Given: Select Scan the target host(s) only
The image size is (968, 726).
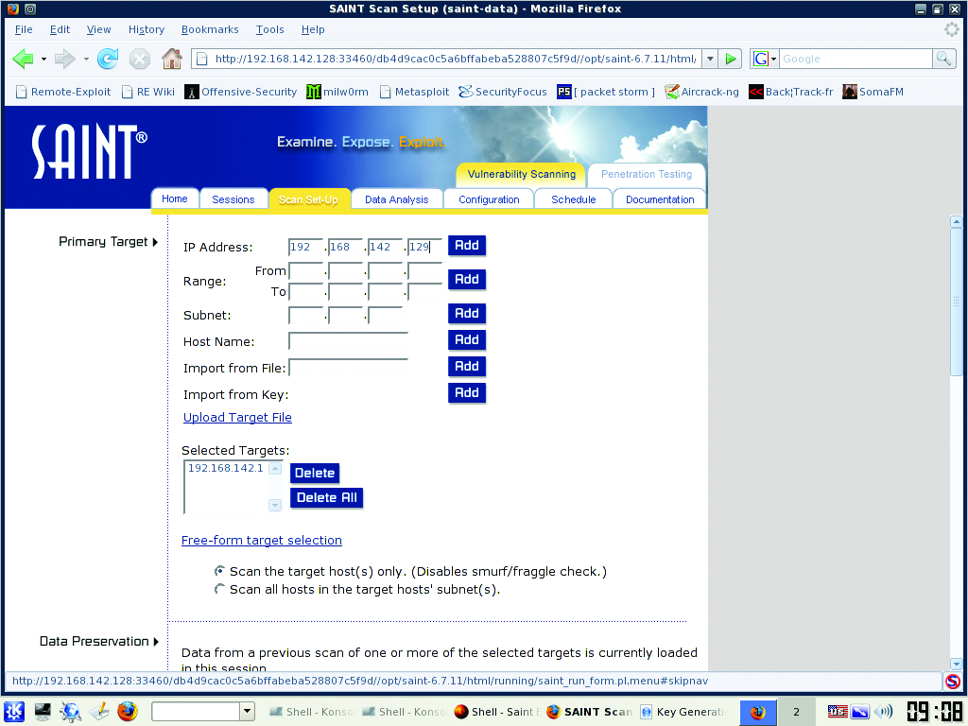Looking at the screenshot, I should 220,571.
